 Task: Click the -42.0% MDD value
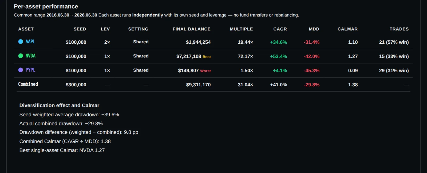[311, 56]
